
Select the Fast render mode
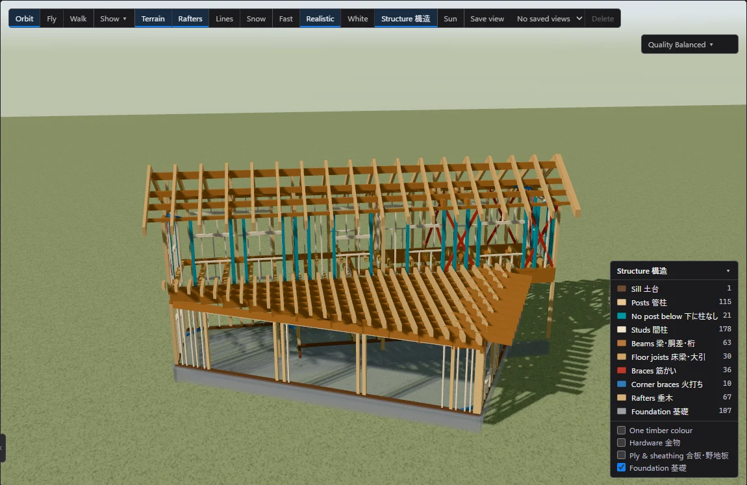[x=286, y=19]
